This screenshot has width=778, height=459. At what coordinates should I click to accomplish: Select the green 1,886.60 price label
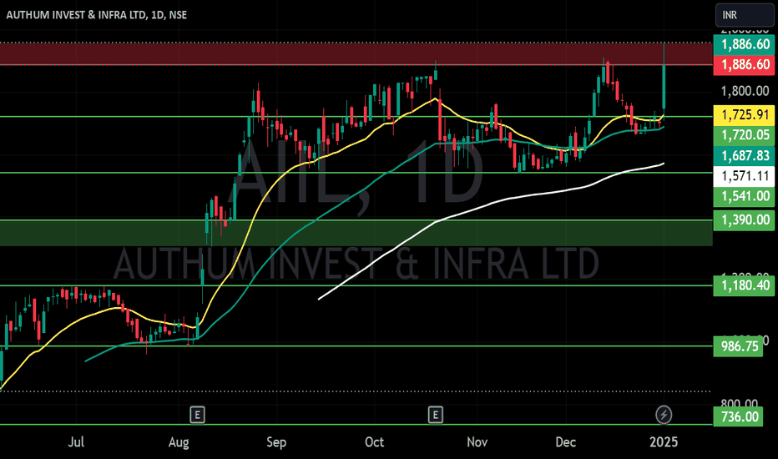tap(744, 44)
